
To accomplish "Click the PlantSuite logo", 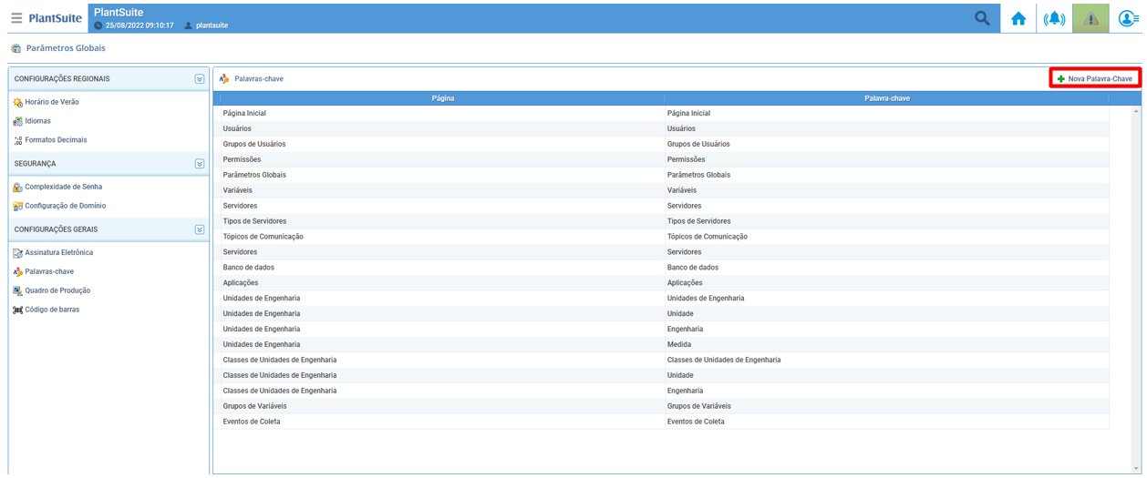I will pyautogui.click(x=56, y=18).
